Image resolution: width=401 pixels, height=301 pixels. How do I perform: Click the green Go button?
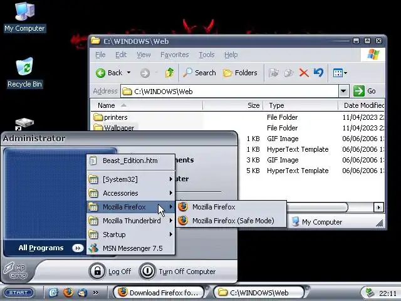pos(365,91)
